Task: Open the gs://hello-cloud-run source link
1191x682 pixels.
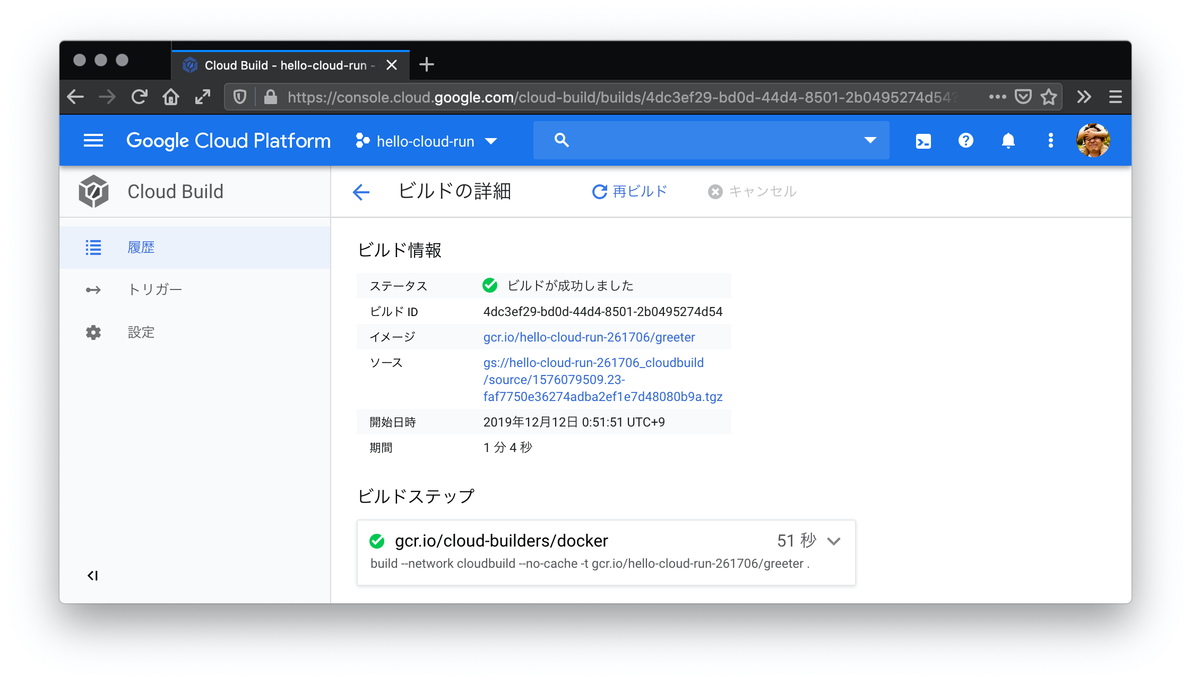Action: coord(603,380)
